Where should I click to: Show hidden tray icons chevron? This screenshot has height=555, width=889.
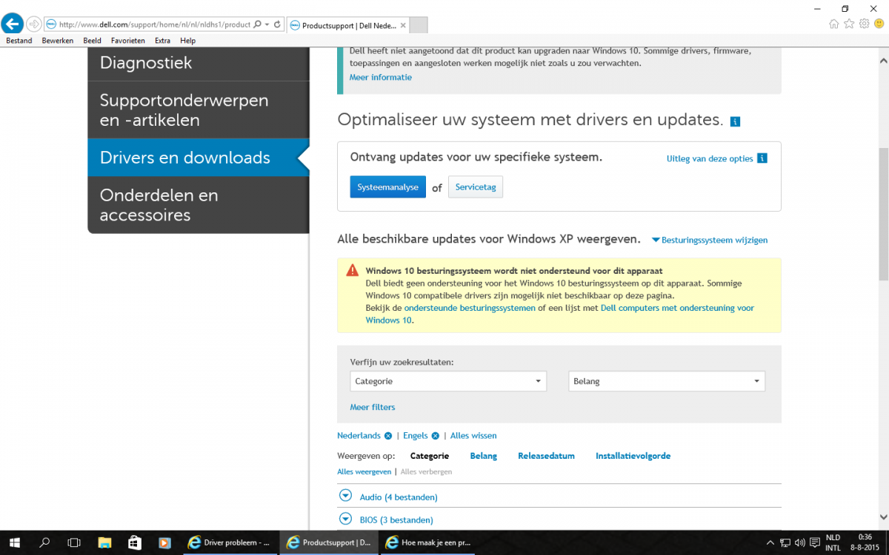(770, 542)
